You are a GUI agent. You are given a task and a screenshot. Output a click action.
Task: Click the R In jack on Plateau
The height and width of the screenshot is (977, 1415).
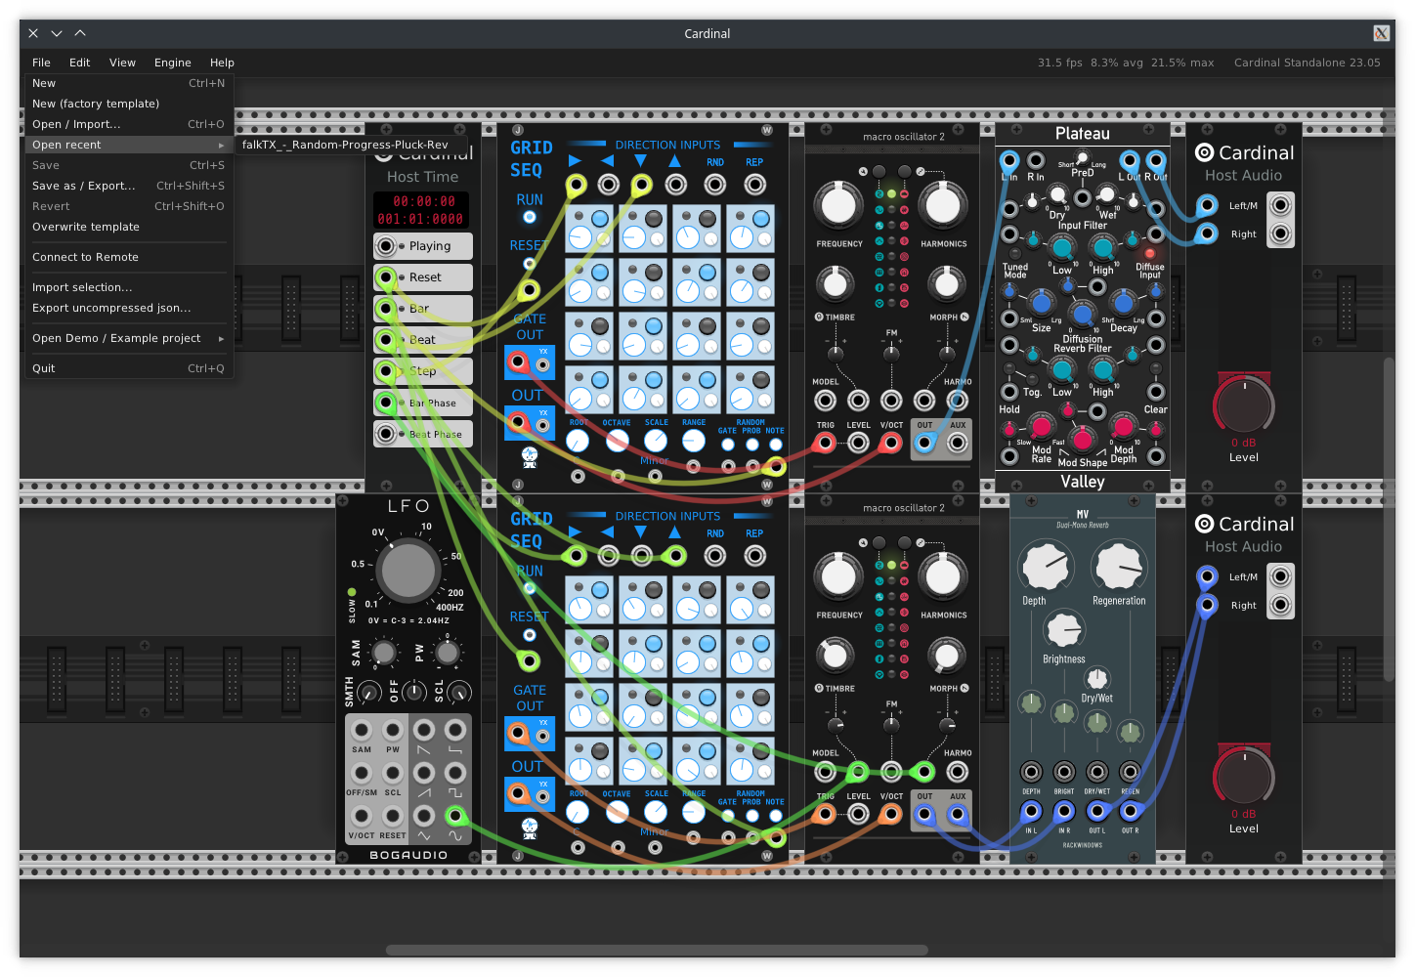pyautogui.click(x=1036, y=160)
